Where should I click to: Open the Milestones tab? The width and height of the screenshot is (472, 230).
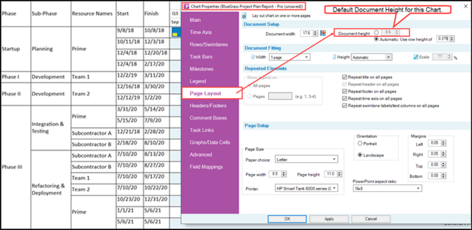(x=201, y=69)
